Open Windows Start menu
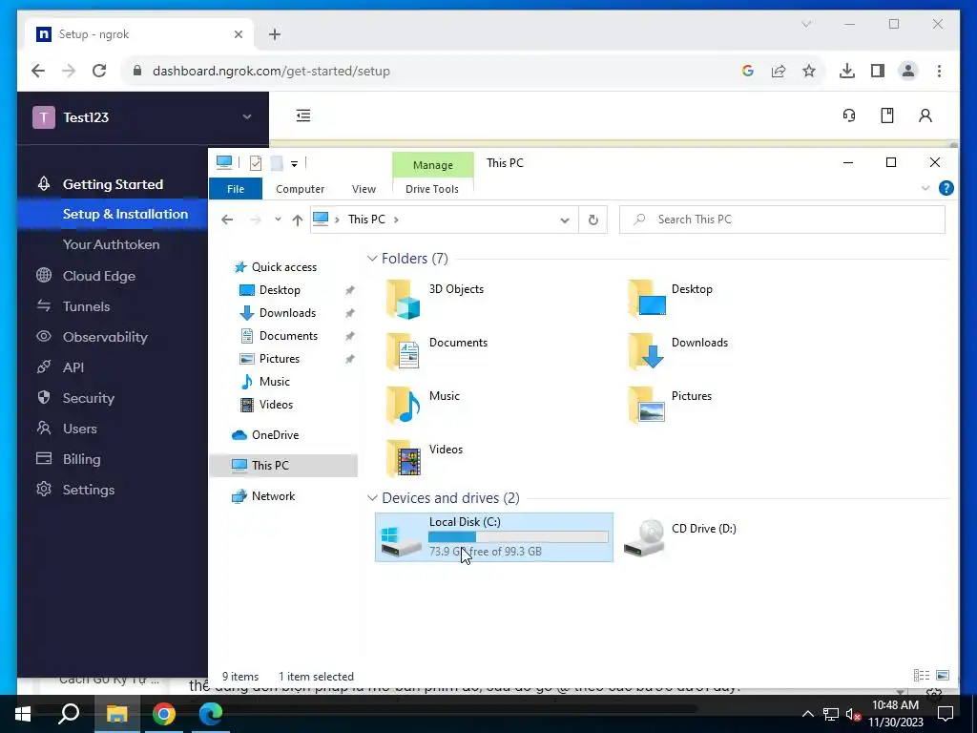 (x=23, y=714)
